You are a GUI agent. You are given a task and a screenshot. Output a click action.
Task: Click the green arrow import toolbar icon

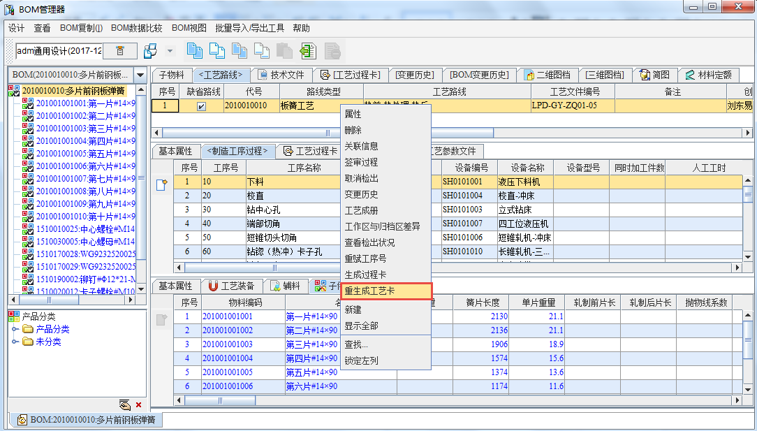point(307,51)
